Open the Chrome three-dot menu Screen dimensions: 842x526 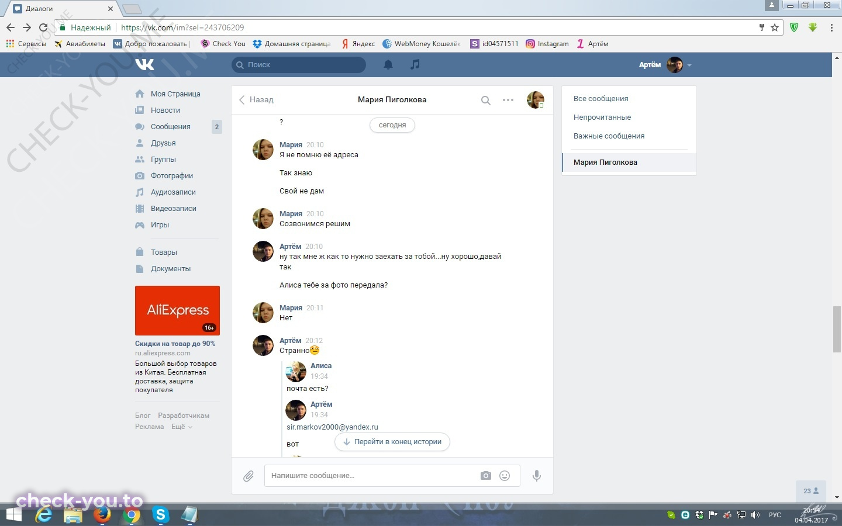[x=831, y=27]
